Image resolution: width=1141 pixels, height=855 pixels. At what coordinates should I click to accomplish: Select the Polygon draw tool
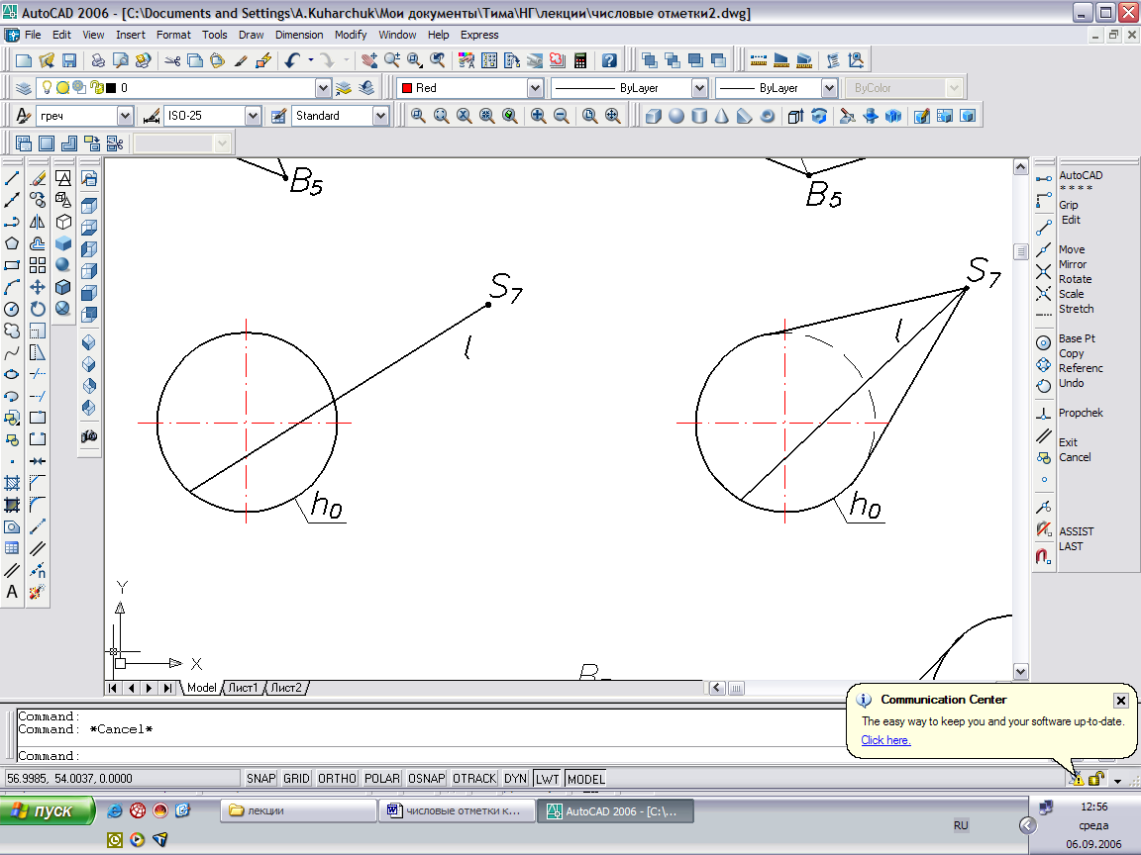coord(12,243)
